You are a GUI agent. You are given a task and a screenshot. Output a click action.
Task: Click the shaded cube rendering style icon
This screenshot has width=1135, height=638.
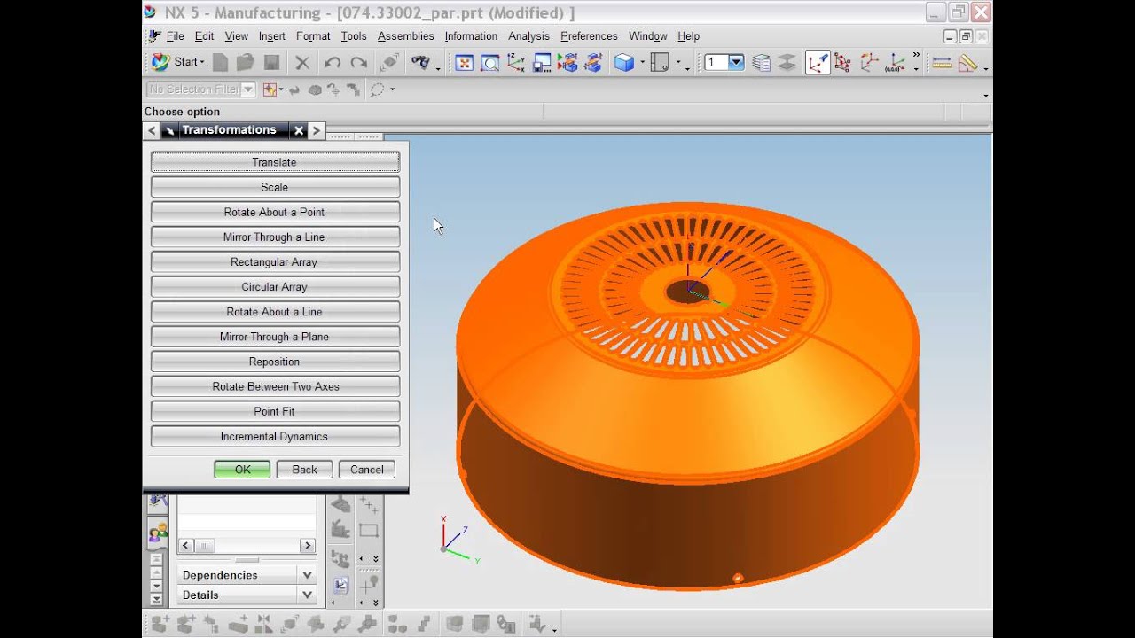click(x=624, y=62)
